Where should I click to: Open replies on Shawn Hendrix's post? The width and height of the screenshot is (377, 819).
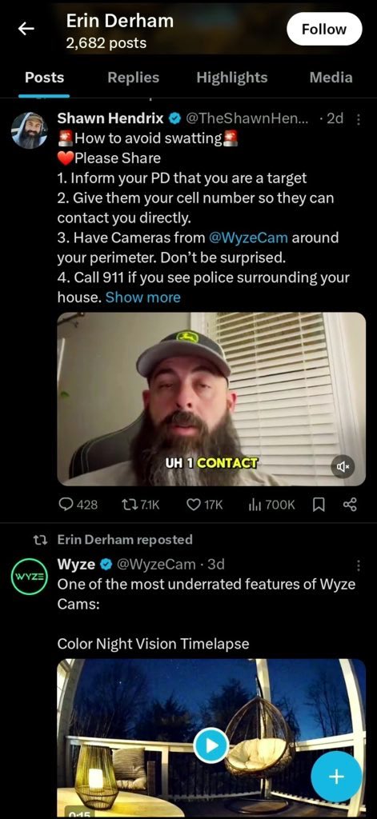(78, 505)
